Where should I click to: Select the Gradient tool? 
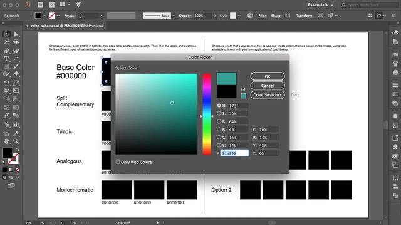(x=16, y=107)
